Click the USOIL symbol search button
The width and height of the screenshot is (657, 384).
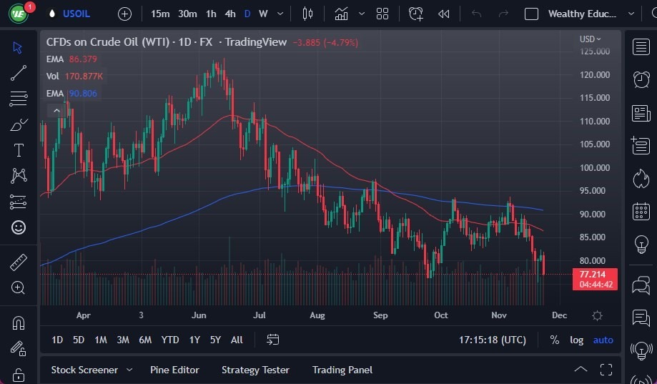pos(76,14)
